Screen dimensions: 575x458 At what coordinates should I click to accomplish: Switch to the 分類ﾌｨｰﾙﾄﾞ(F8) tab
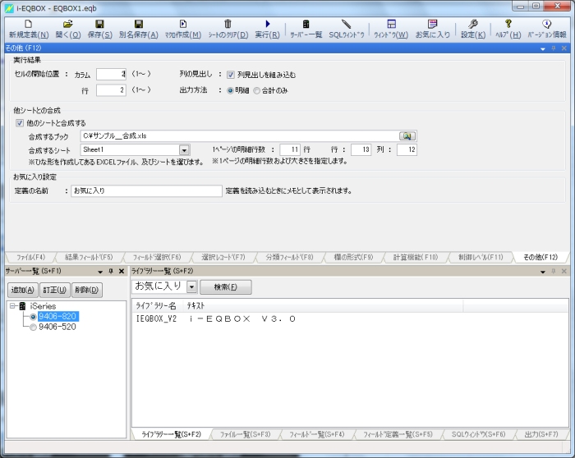(x=290, y=257)
